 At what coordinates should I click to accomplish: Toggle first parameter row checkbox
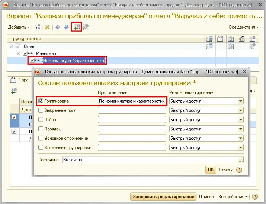[x=14, y=117]
